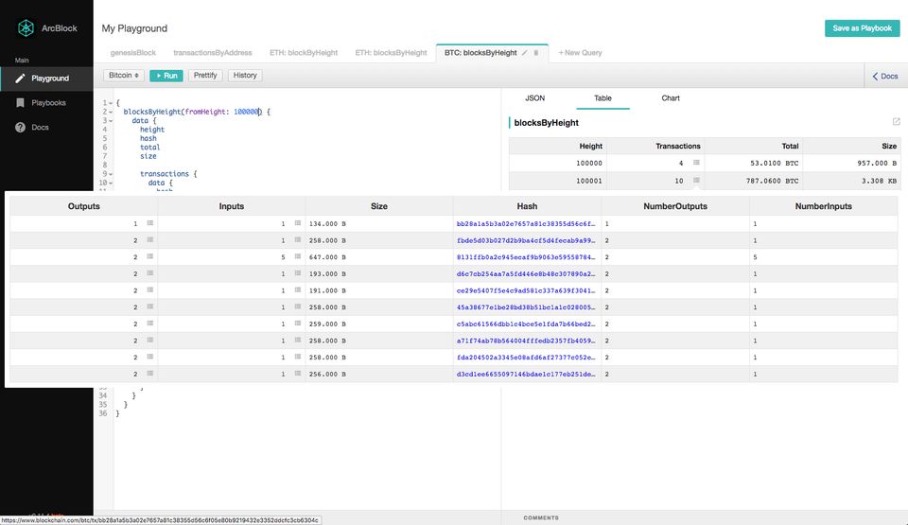Switch to the Chart result tab
Screen dimensions: 908x525
671,97
